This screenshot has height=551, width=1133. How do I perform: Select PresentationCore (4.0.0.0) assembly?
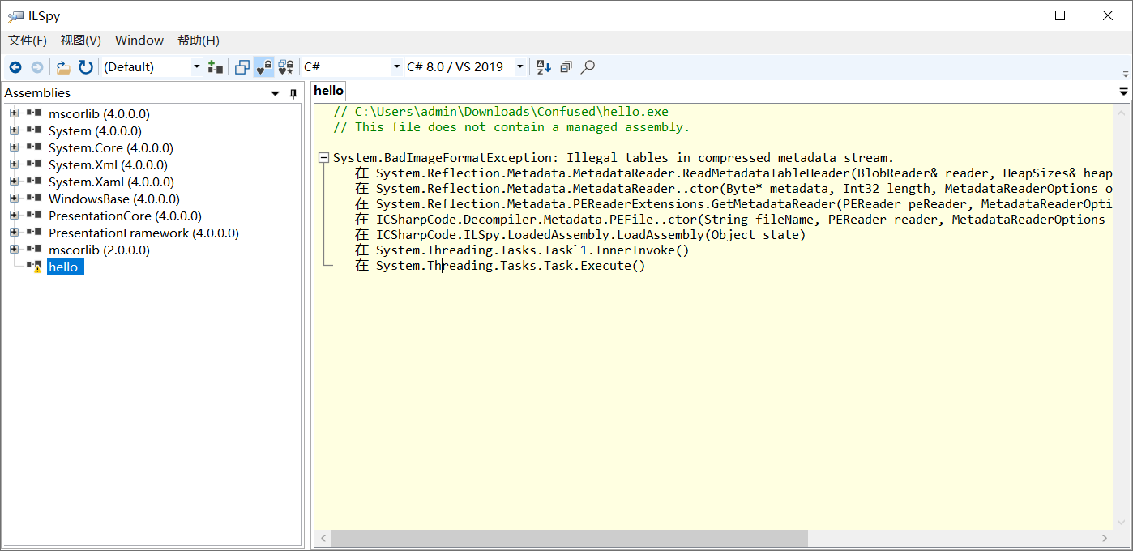pyautogui.click(x=125, y=216)
